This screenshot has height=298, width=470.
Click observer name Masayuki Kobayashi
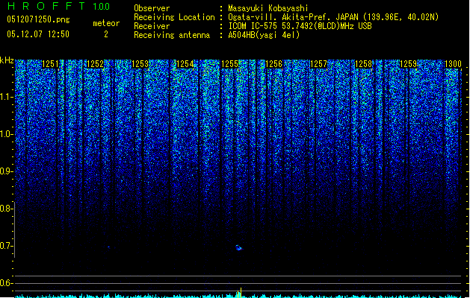click(268, 8)
